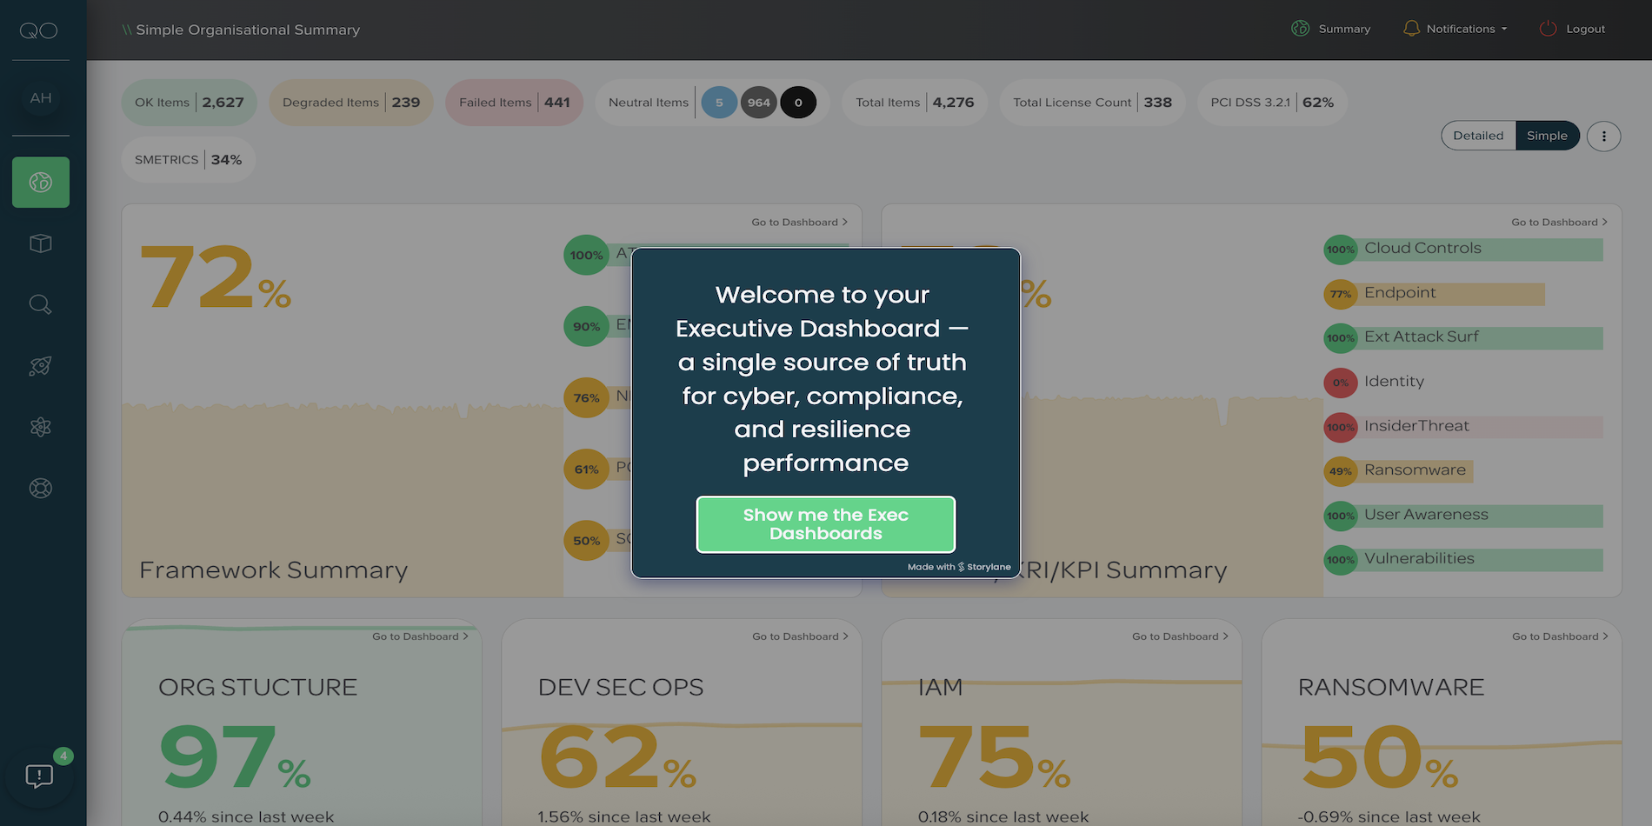Click the QO logo at top left
This screenshot has width=1652, height=826.
(39, 30)
